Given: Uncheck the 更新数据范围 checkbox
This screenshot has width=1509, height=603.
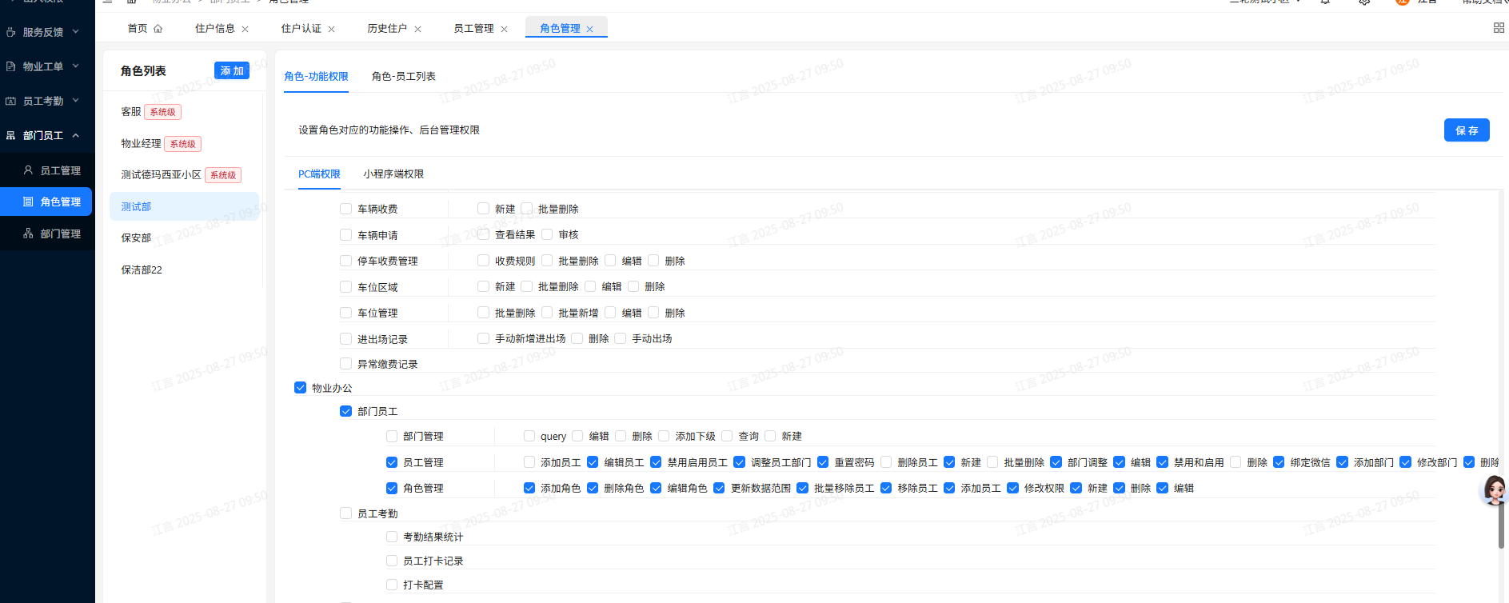Looking at the screenshot, I should [719, 488].
